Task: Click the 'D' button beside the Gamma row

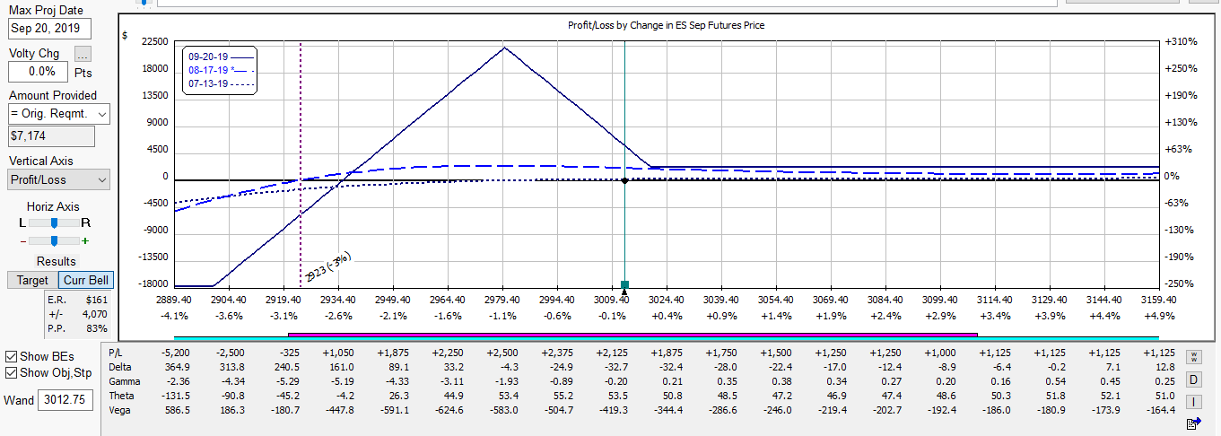Action: [1193, 379]
